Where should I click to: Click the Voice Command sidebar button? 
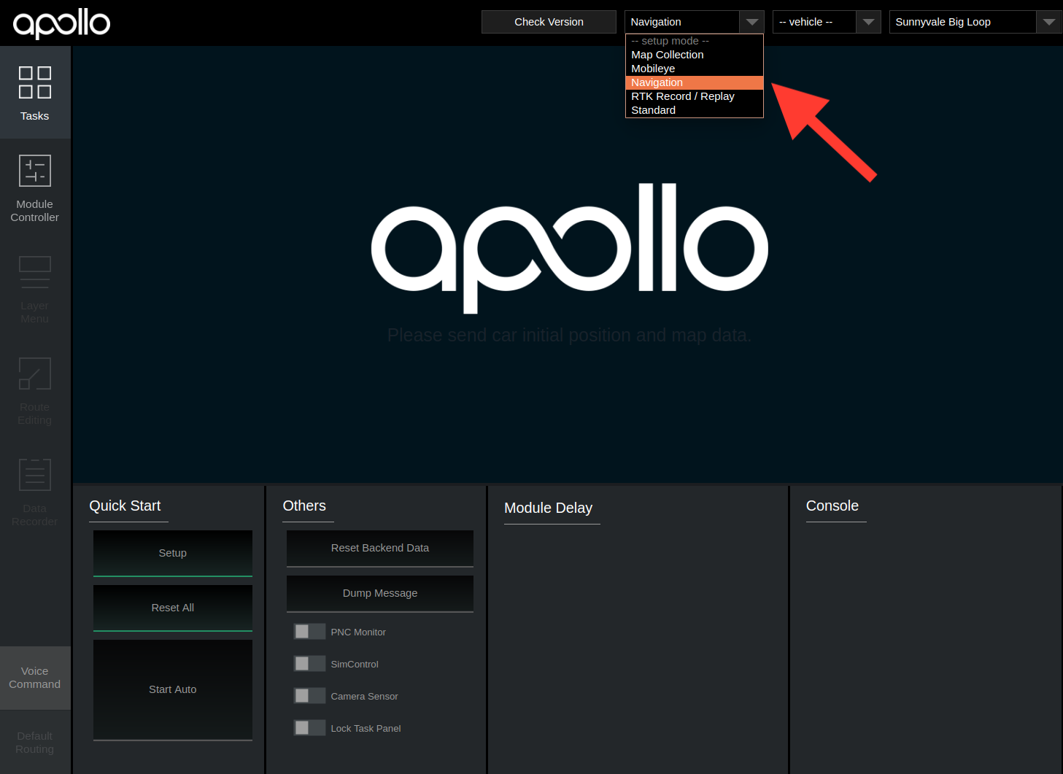[35, 678]
